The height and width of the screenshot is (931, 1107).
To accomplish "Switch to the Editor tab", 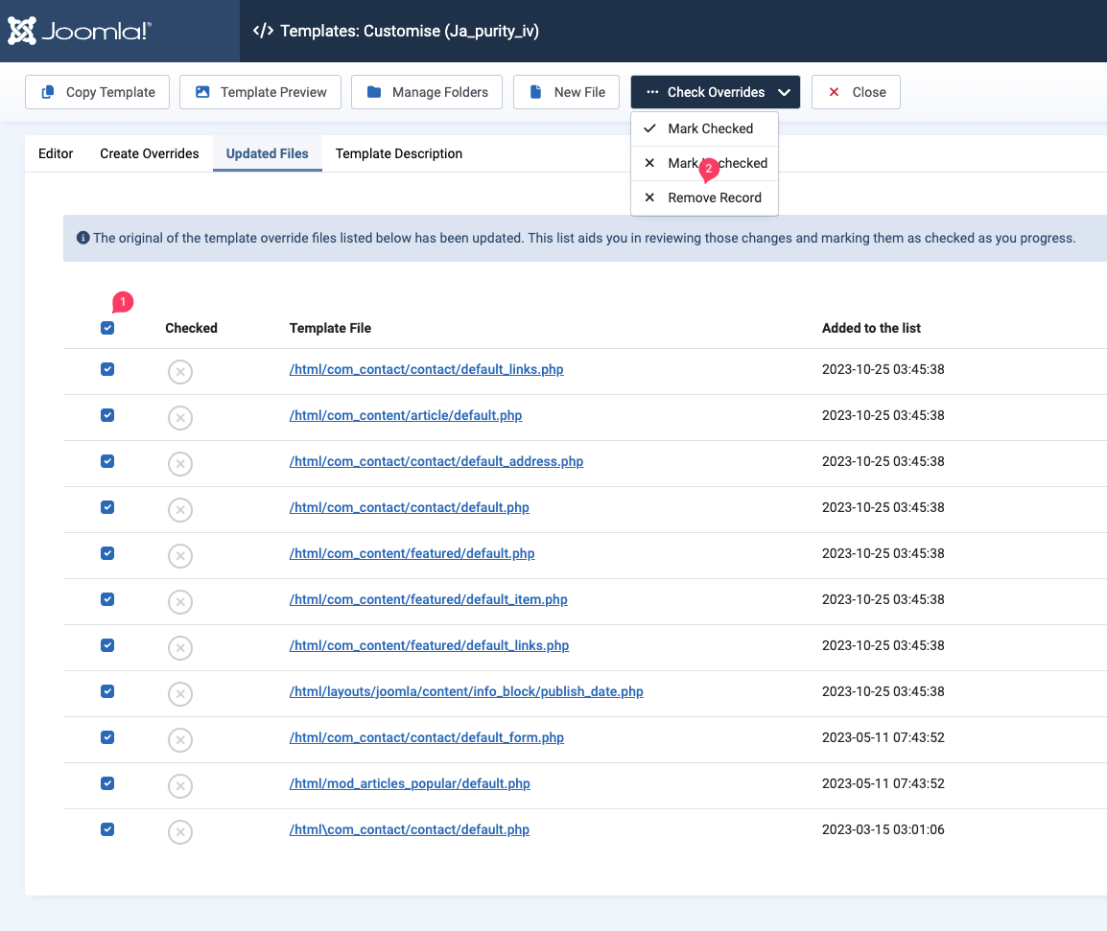I will coord(56,153).
